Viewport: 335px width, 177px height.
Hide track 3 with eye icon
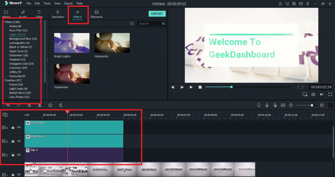pos(19,141)
